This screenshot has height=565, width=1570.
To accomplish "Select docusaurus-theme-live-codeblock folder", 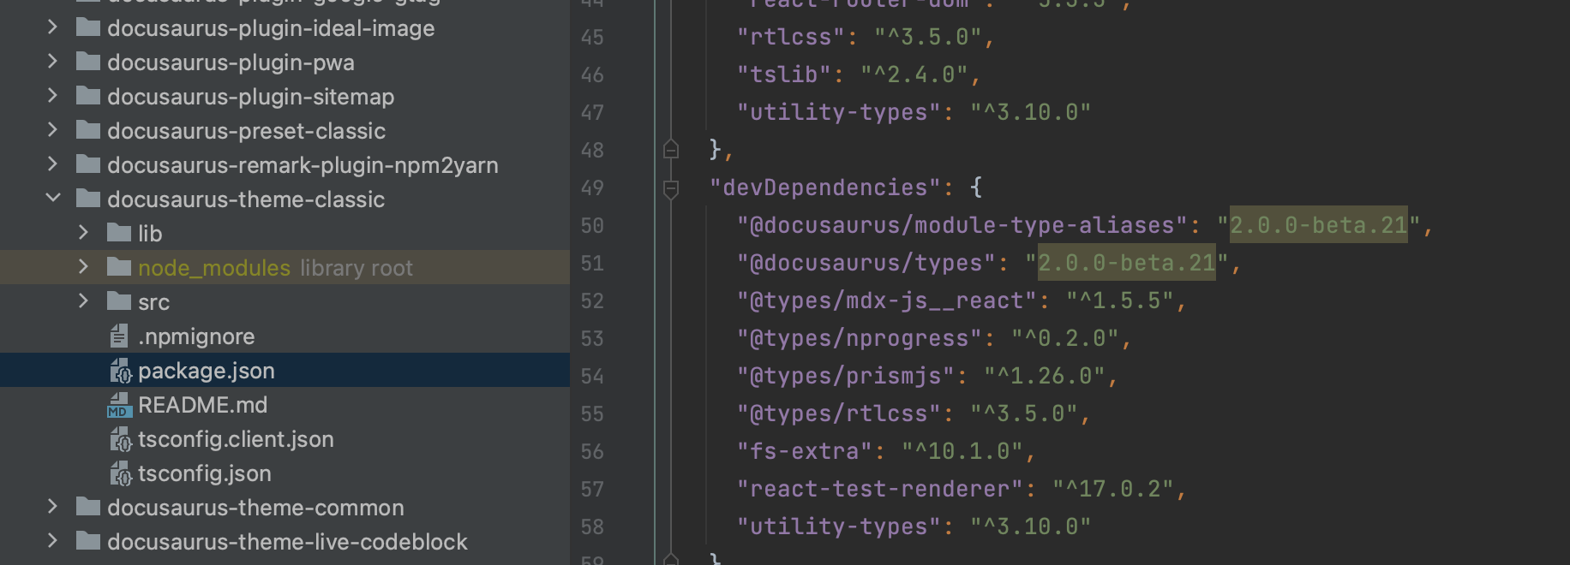I will pyautogui.click(x=287, y=542).
